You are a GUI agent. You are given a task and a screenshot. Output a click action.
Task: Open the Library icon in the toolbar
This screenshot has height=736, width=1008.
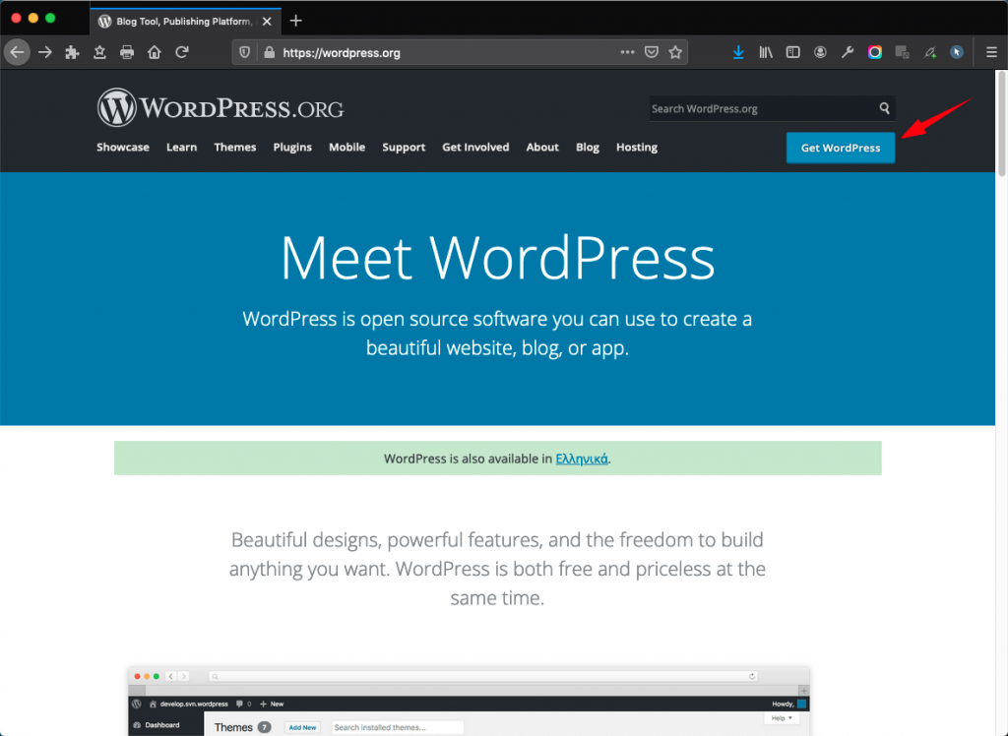766,53
